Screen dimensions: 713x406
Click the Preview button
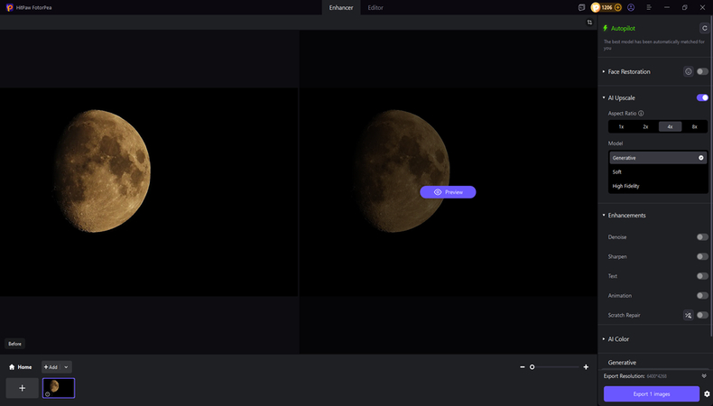[x=448, y=192]
